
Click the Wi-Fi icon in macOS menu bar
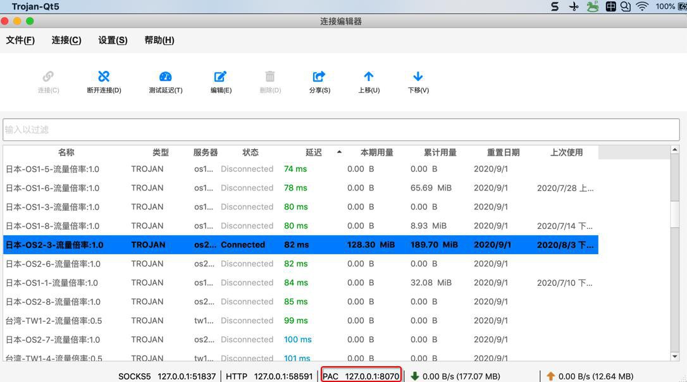pyautogui.click(x=642, y=6)
